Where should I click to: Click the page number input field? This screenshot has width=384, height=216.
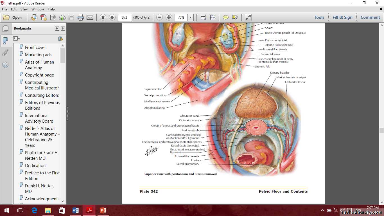[125, 17]
